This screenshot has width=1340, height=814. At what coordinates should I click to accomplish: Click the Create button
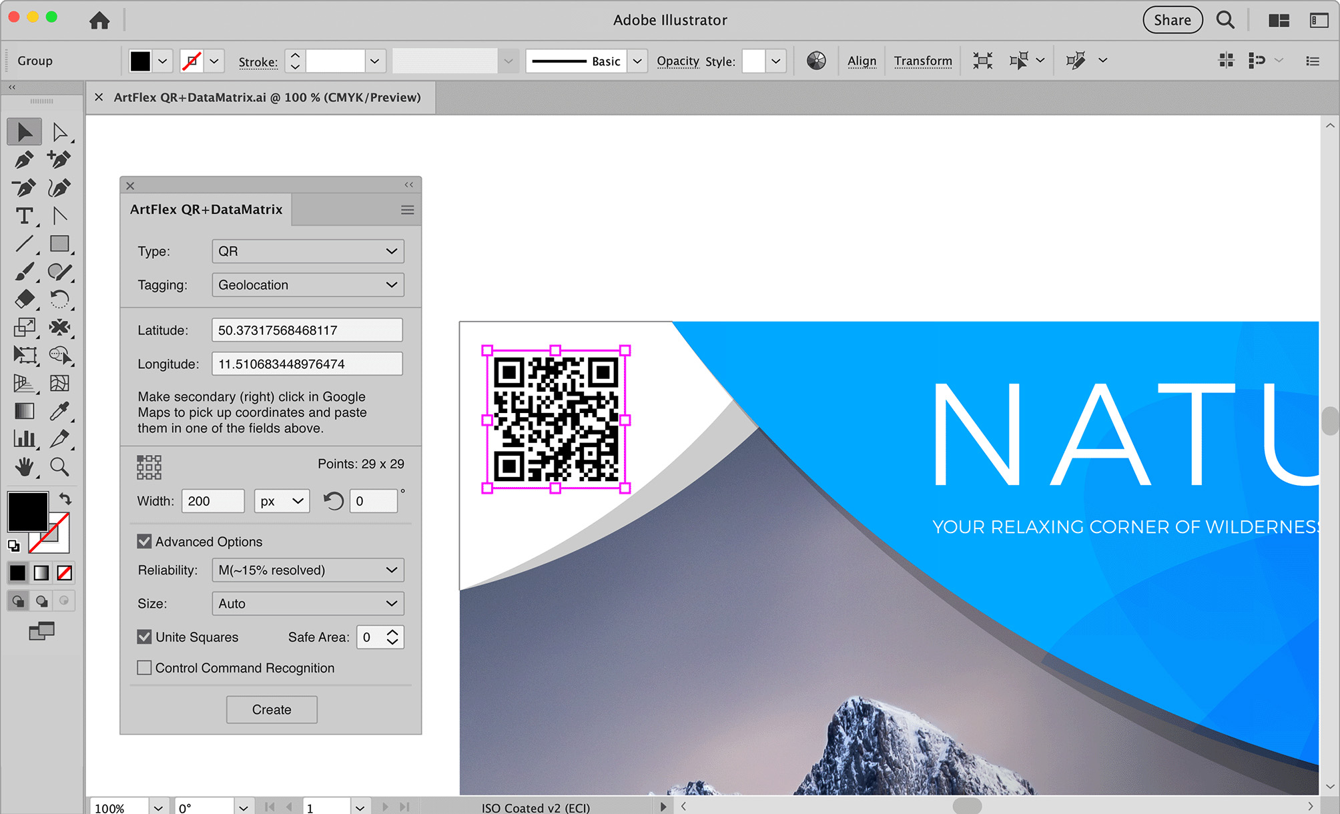[272, 709]
